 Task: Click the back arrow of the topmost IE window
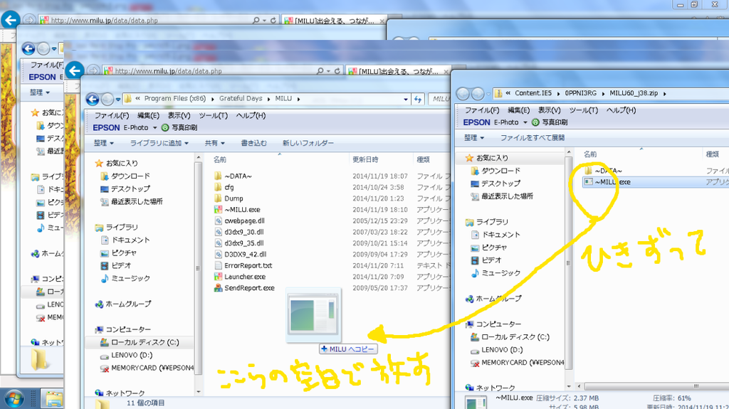(x=10, y=20)
